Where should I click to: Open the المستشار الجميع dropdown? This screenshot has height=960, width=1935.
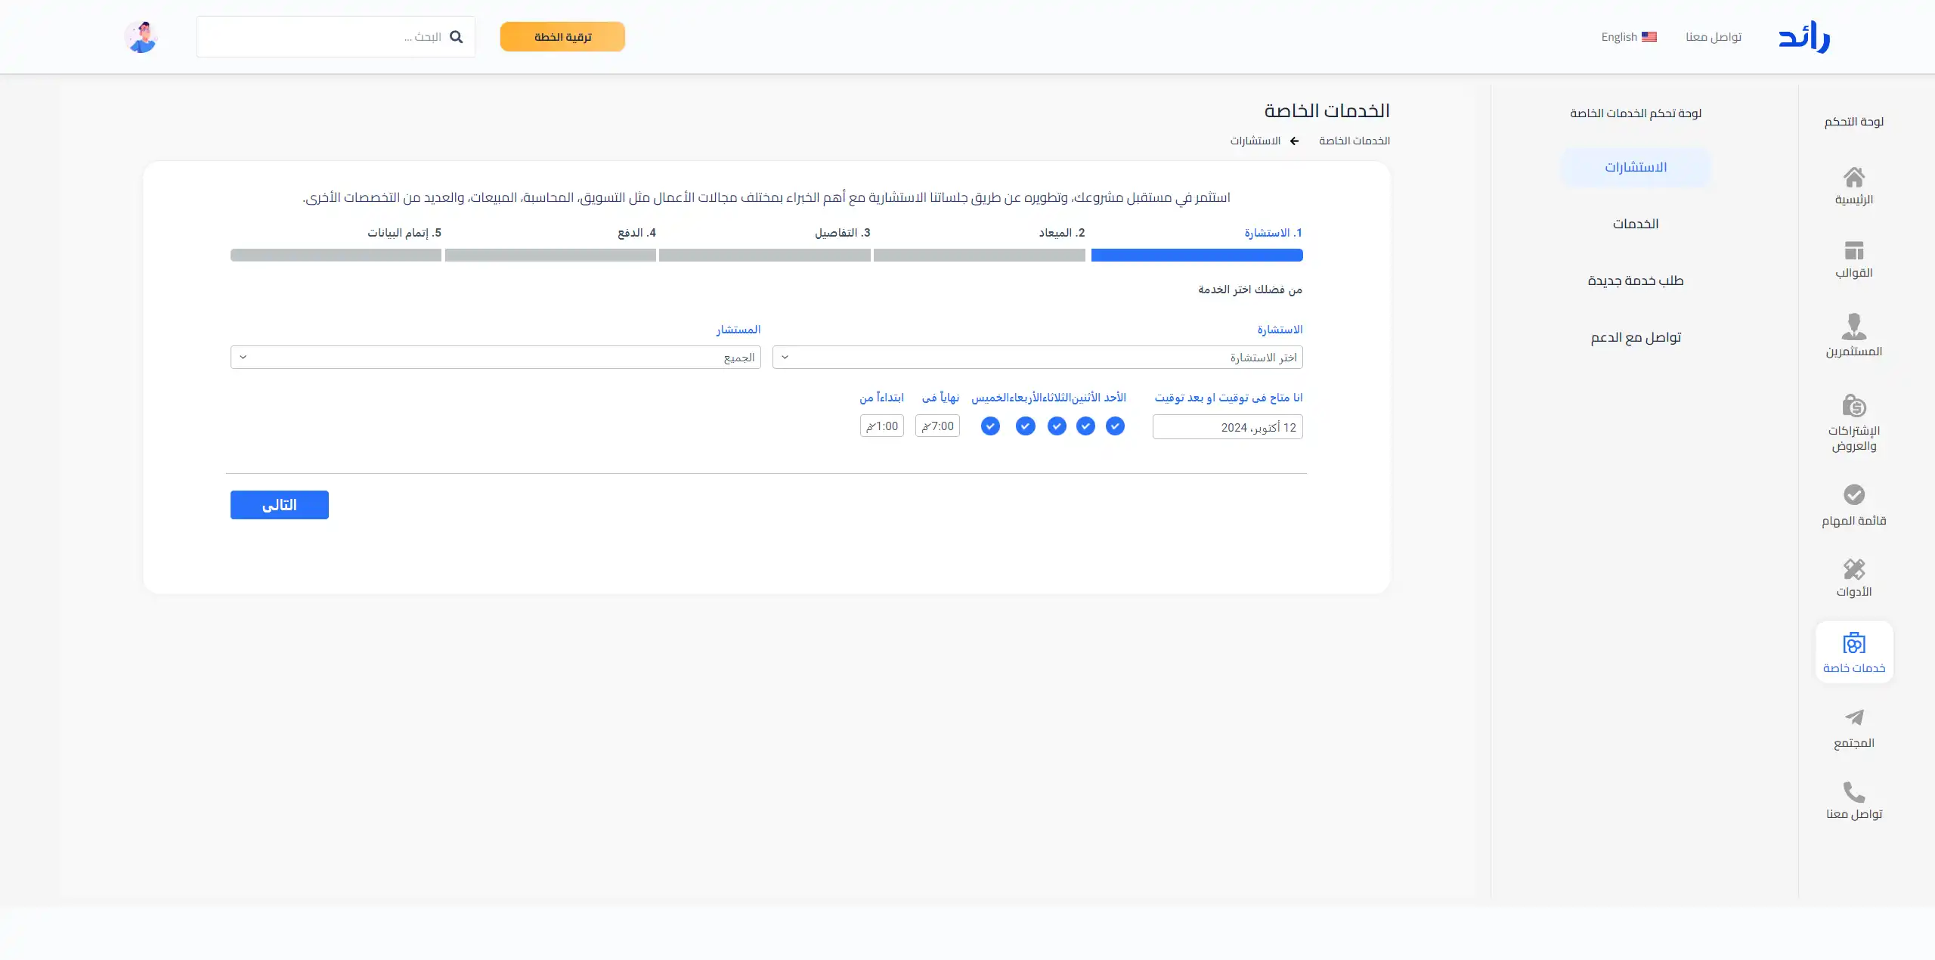point(495,358)
